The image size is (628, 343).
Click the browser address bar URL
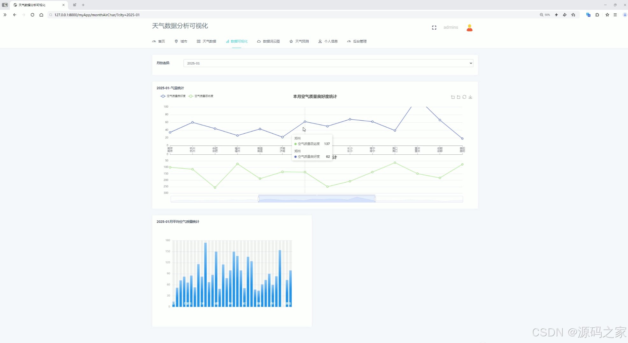(x=97, y=15)
